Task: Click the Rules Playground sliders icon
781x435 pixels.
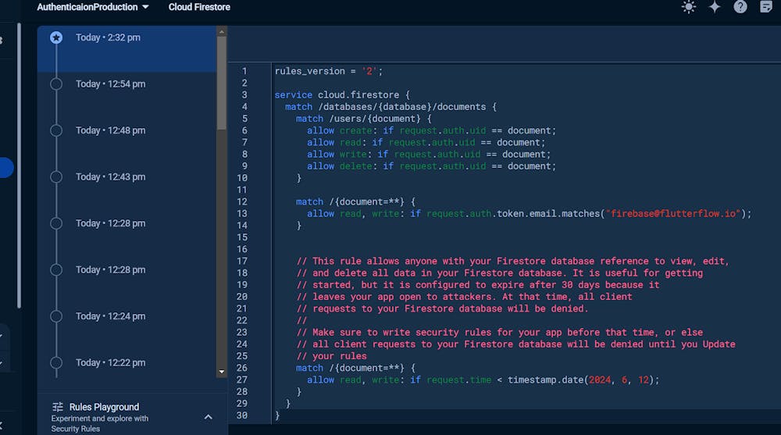Action: [58, 407]
